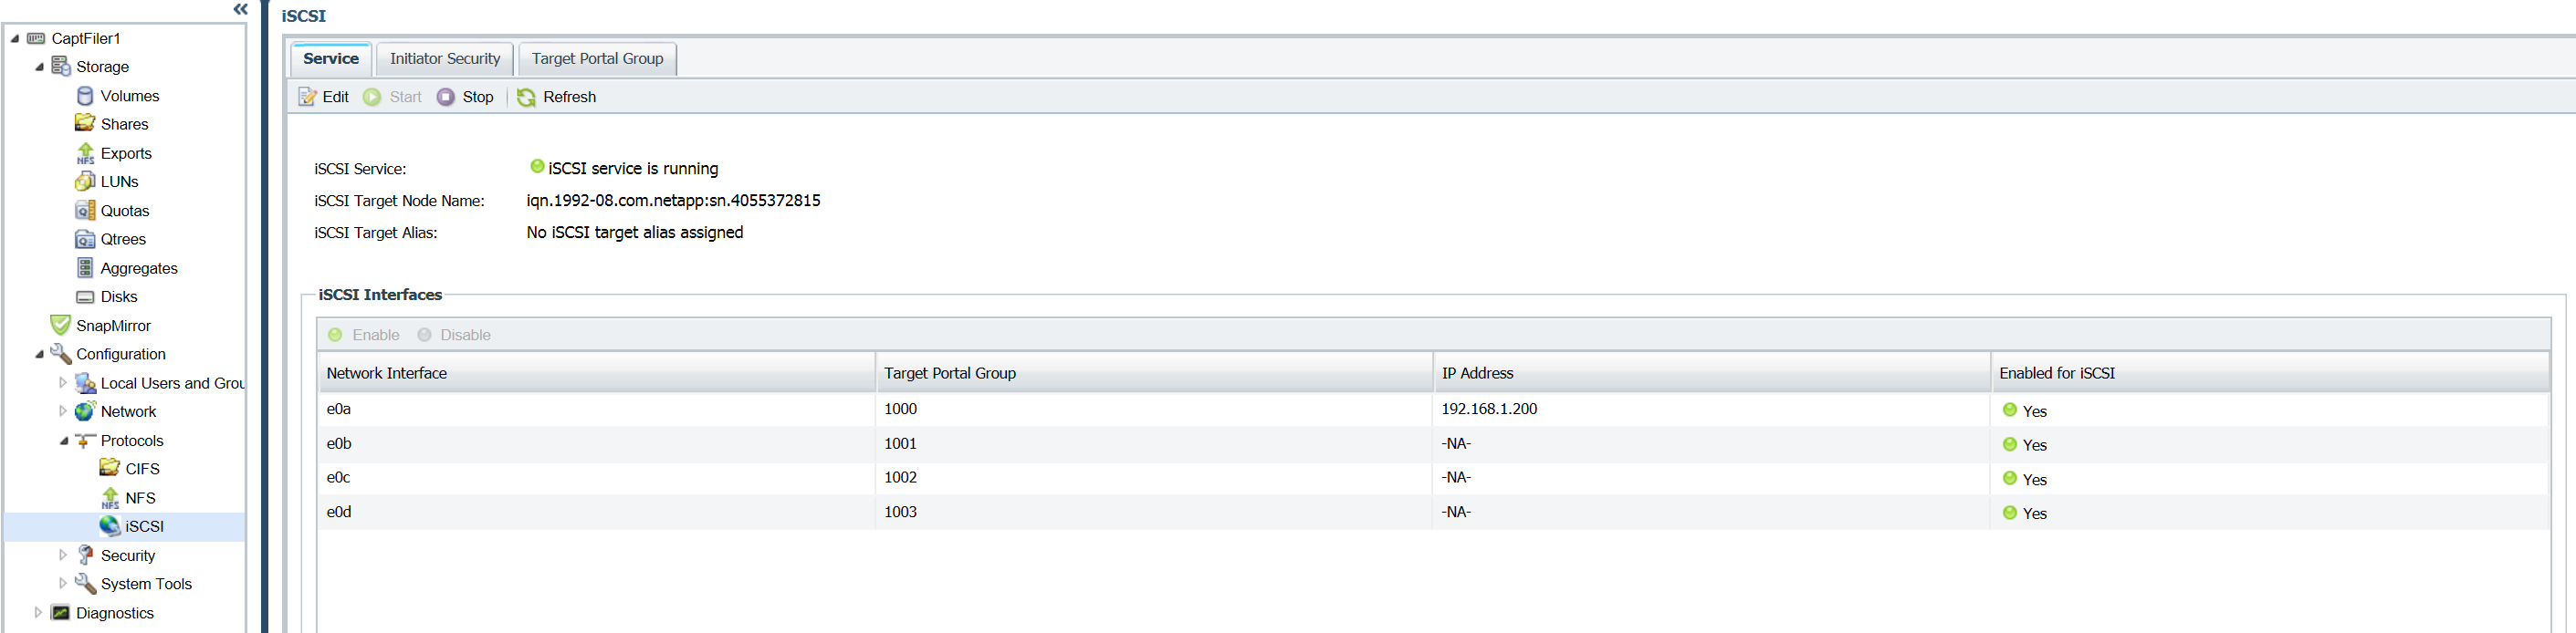Click the Yes status for e0c
Screen dimensions: 2576x633
coord(2034,479)
